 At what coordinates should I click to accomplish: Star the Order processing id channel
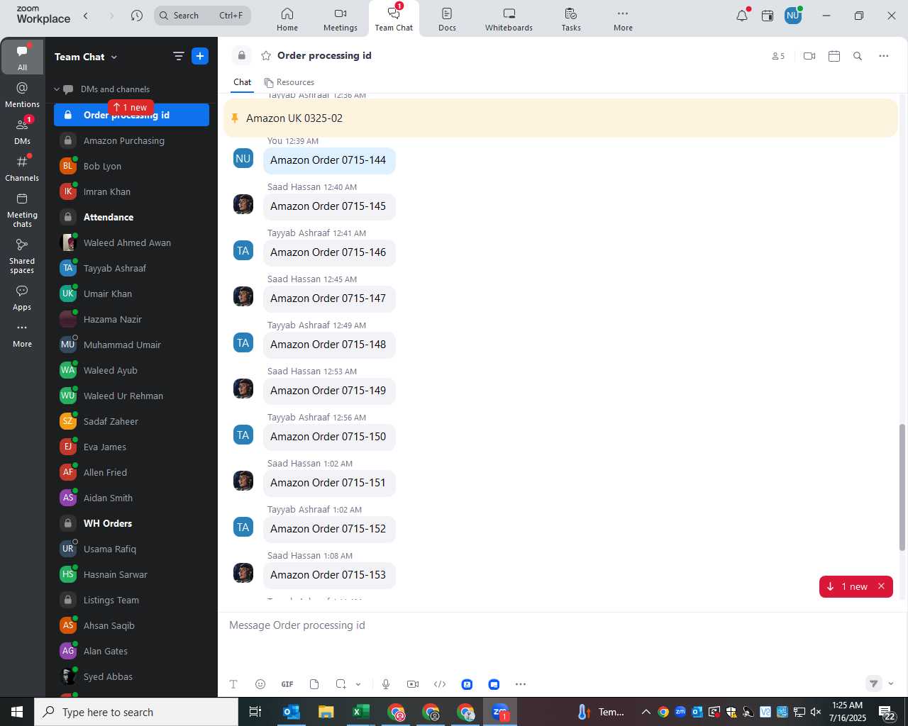tap(266, 55)
